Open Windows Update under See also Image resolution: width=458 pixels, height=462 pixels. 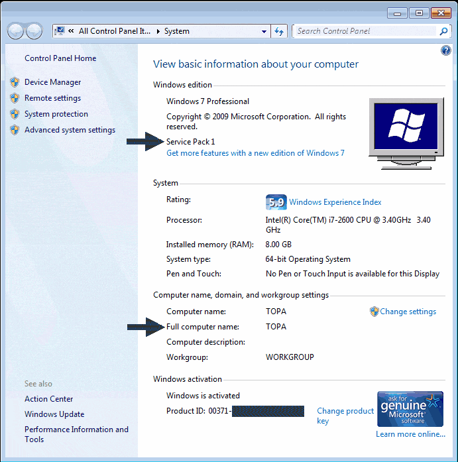pyautogui.click(x=54, y=414)
